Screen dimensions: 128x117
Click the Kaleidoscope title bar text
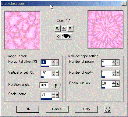pos(12,4)
